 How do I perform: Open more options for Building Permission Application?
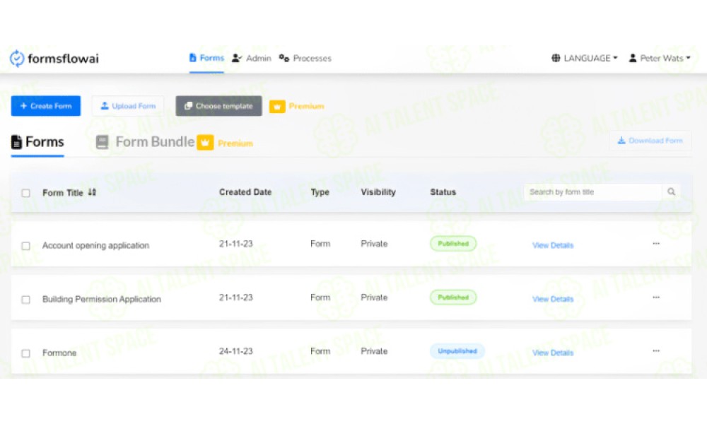tap(656, 297)
